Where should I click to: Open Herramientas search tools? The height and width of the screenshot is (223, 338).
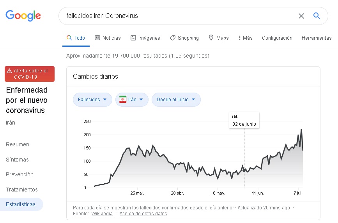coord(316,38)
